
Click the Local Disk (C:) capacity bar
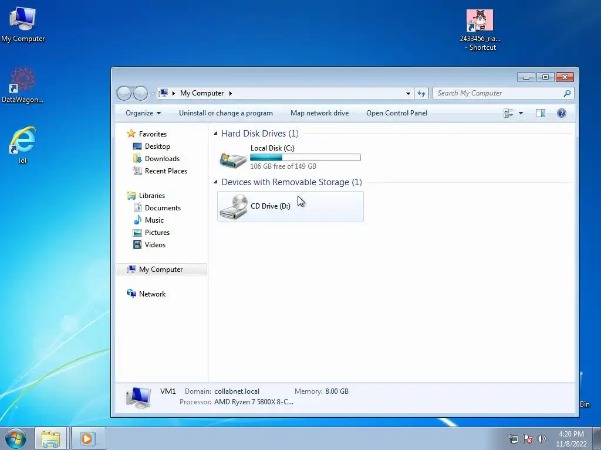305,157
